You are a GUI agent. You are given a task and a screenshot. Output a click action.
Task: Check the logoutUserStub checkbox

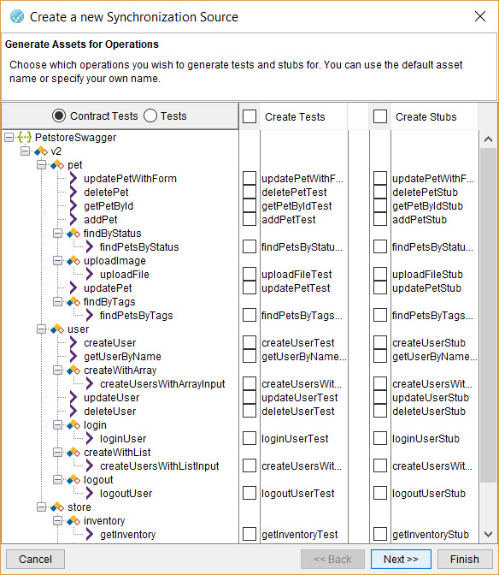380,493
